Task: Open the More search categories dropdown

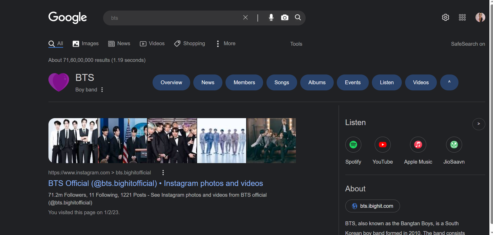Action: tap(225, 43)
